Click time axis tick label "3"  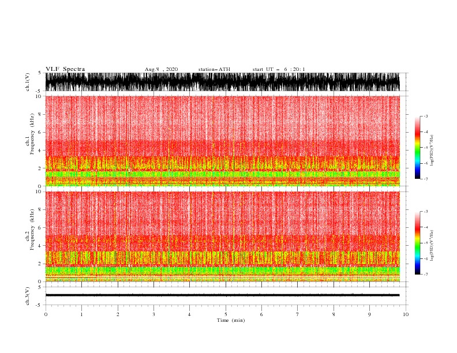click(153, 314)
